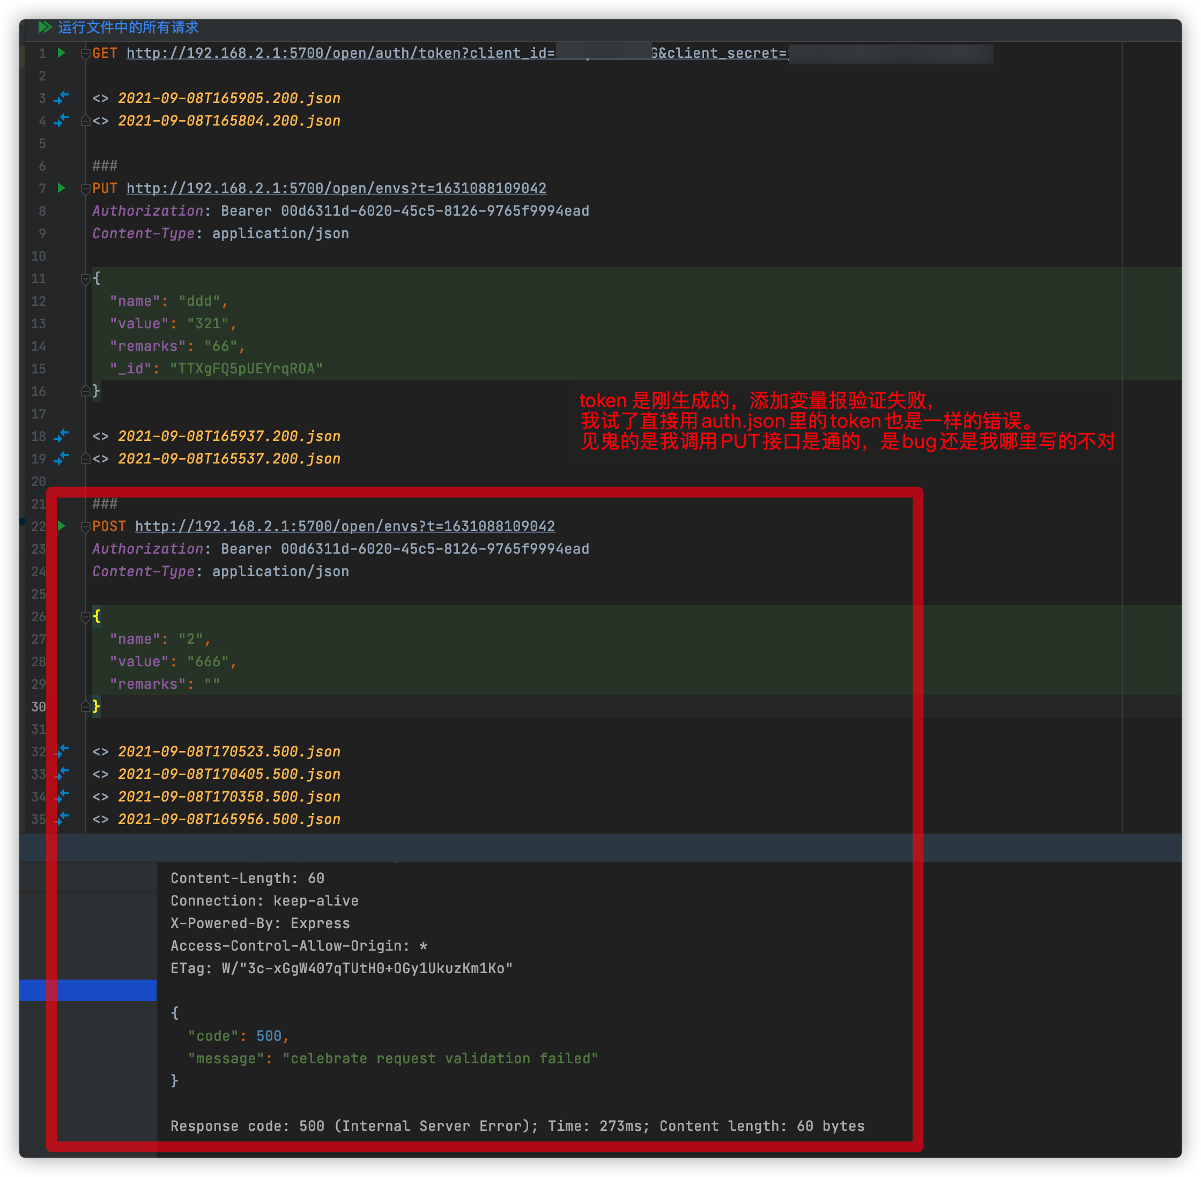1201x1177 pixels.
Task: Open response file 2021-09-08T165956.500.json
Action: 229,819
